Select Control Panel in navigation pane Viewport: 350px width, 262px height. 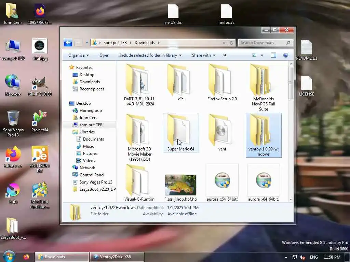[x=92, y=175]
